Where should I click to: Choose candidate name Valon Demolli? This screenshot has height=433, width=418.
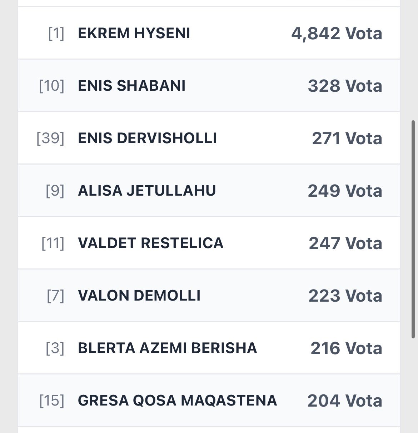pos(139,296)
